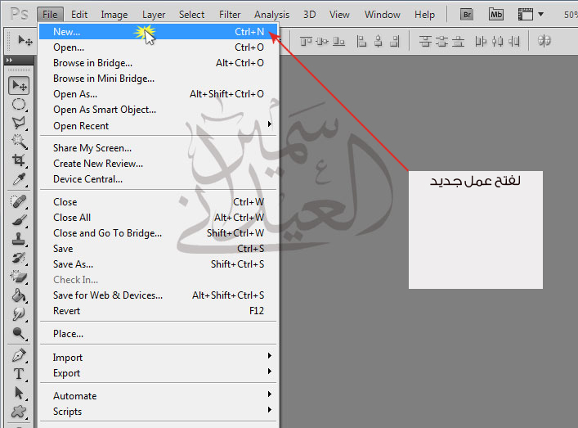Select the Dodge tool
The image size is (578, 428).
pos(19,333)
